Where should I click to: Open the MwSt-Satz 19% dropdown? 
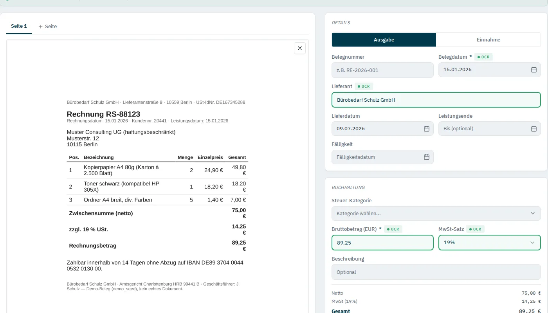[x=489, y=243]
